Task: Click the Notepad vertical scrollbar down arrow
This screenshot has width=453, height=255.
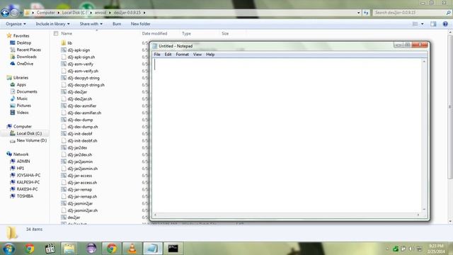Action: pos(424,209)
